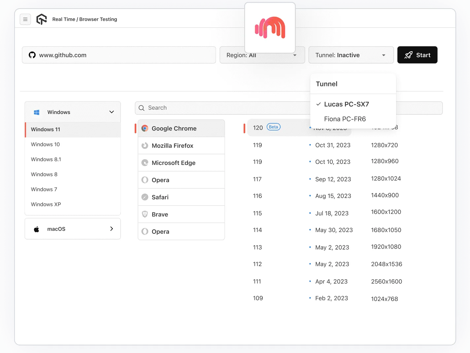Image resolution: width=470 pixels, height=353 pixels.
Task: Select the Fiona PC-FR6 tunnel
Action: (x=345, y=119)
